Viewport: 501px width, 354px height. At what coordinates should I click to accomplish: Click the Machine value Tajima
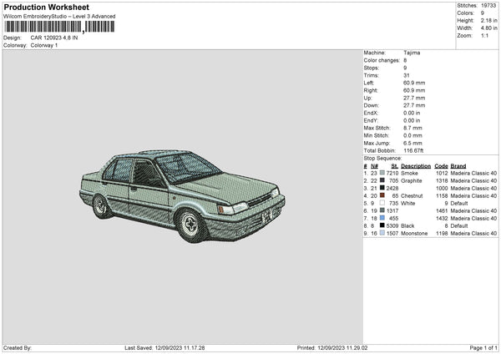coord(412,52)
